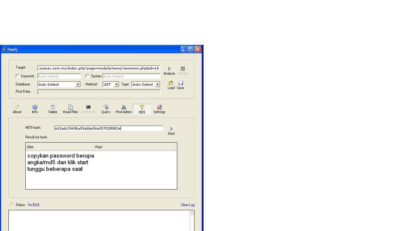Click the Havij title bar icon
This screenshot has height=231, width=410.
[x=4, y=49]
